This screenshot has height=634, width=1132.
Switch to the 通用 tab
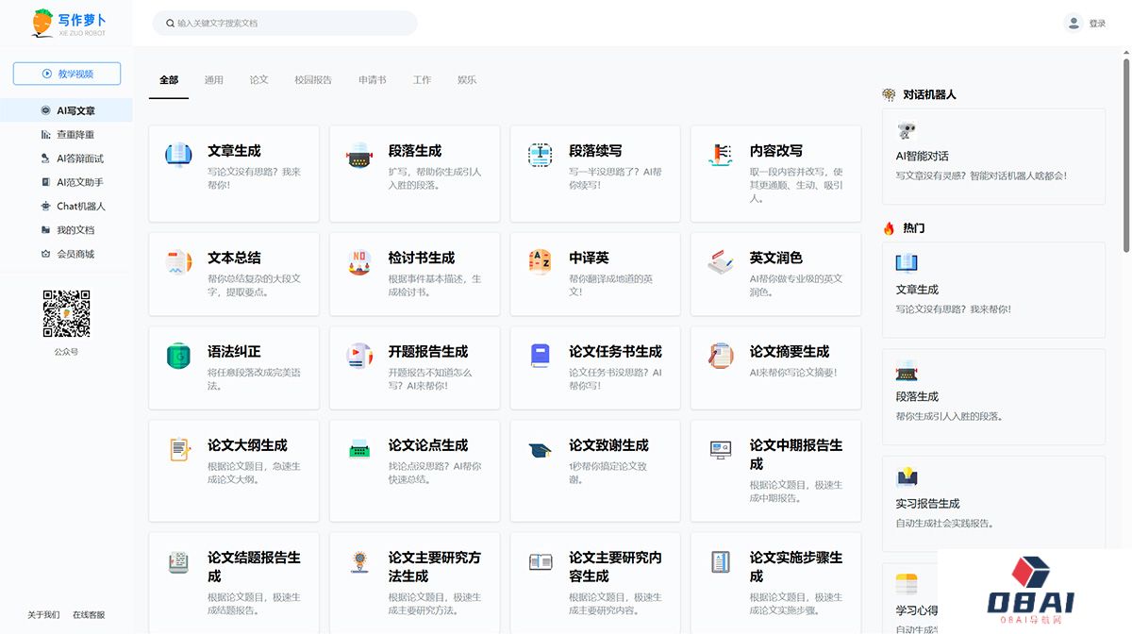click(214, 80)
